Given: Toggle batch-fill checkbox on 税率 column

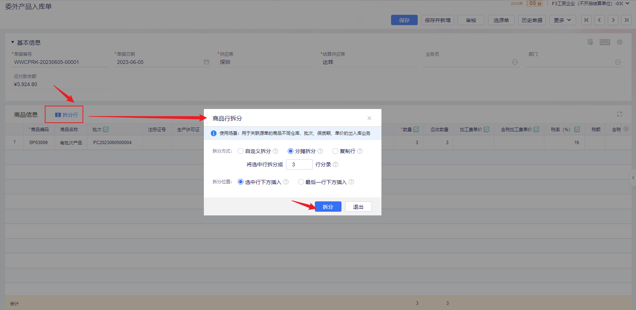Looking at the screenshot, I should (577, 129).
